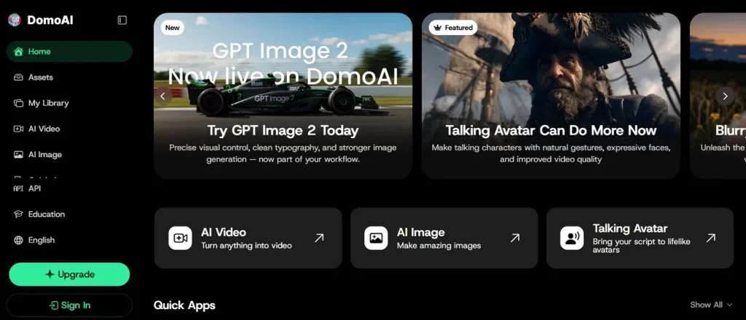This screenshot has width=746, height=320.
Task: Expand Quick Apps with Show All
Action: 711,305
